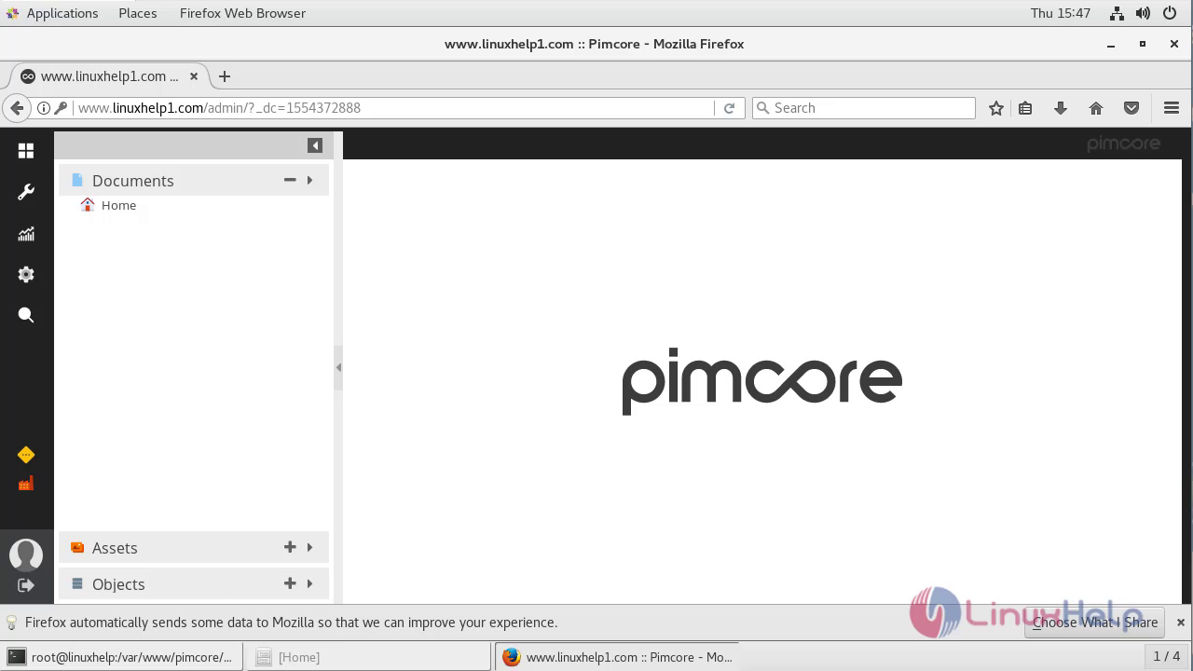
Task: Click the site information icon in address bar
Action: pos(43,108)
